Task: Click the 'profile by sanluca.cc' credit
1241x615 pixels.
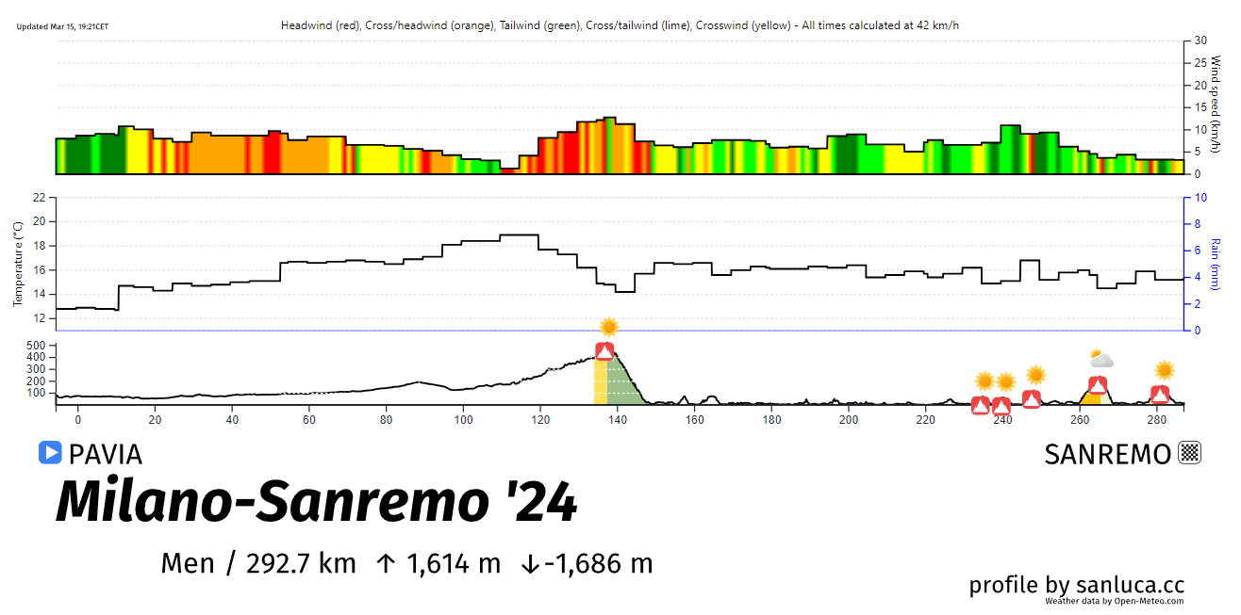Action: (1076, 585)
